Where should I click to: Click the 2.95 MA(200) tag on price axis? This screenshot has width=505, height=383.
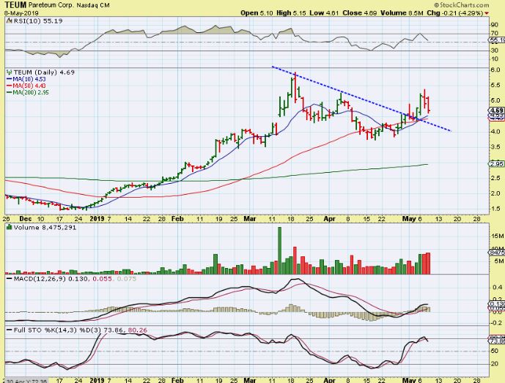point(497,164)
